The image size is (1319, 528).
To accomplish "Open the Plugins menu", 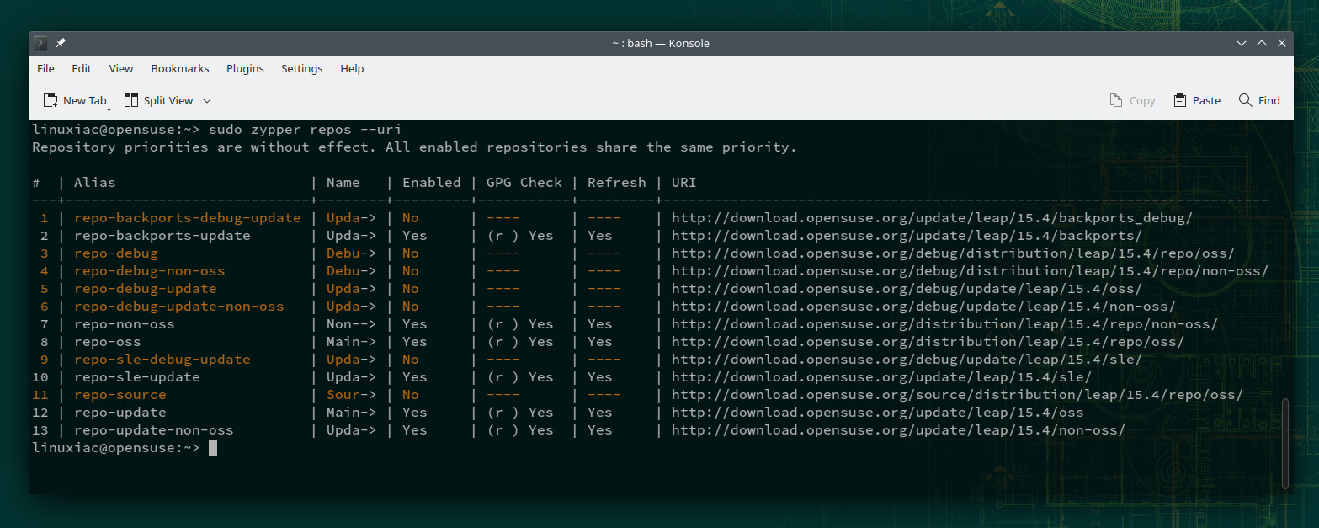I will [x=245, y=68].
